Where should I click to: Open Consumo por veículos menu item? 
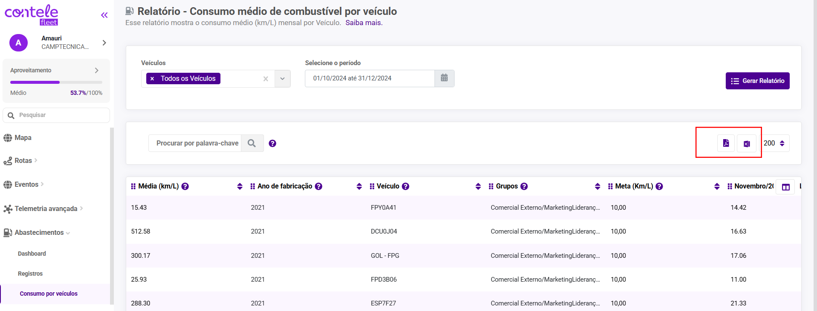49,294
